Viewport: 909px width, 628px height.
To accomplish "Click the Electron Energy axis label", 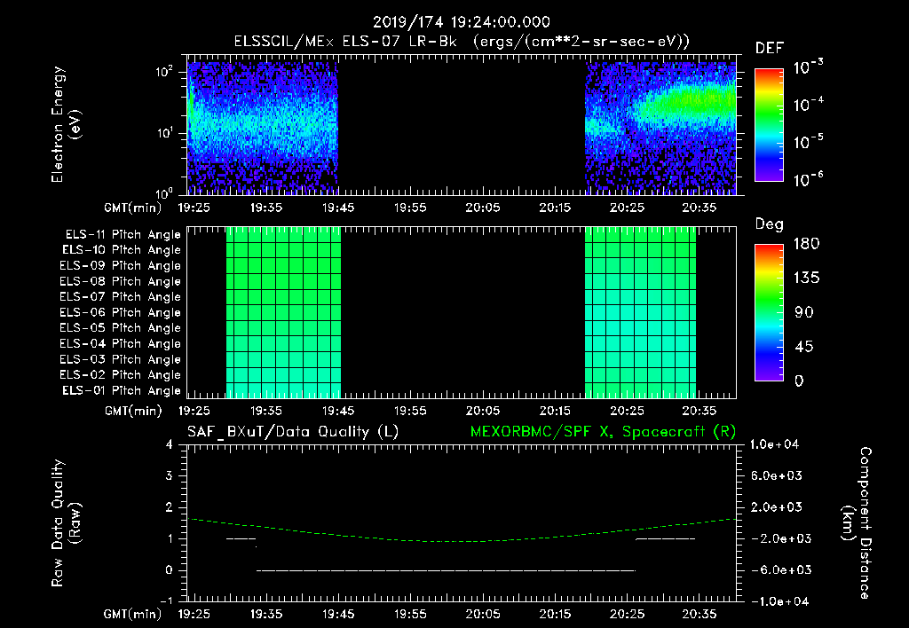I will pos(66,124).
